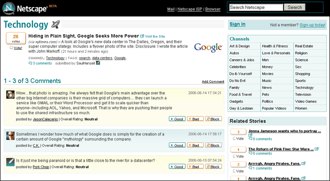The image size is (330, 181).
Task: Click the comment bubble icon beside 3 comments
Action: (x=30, y=63)
